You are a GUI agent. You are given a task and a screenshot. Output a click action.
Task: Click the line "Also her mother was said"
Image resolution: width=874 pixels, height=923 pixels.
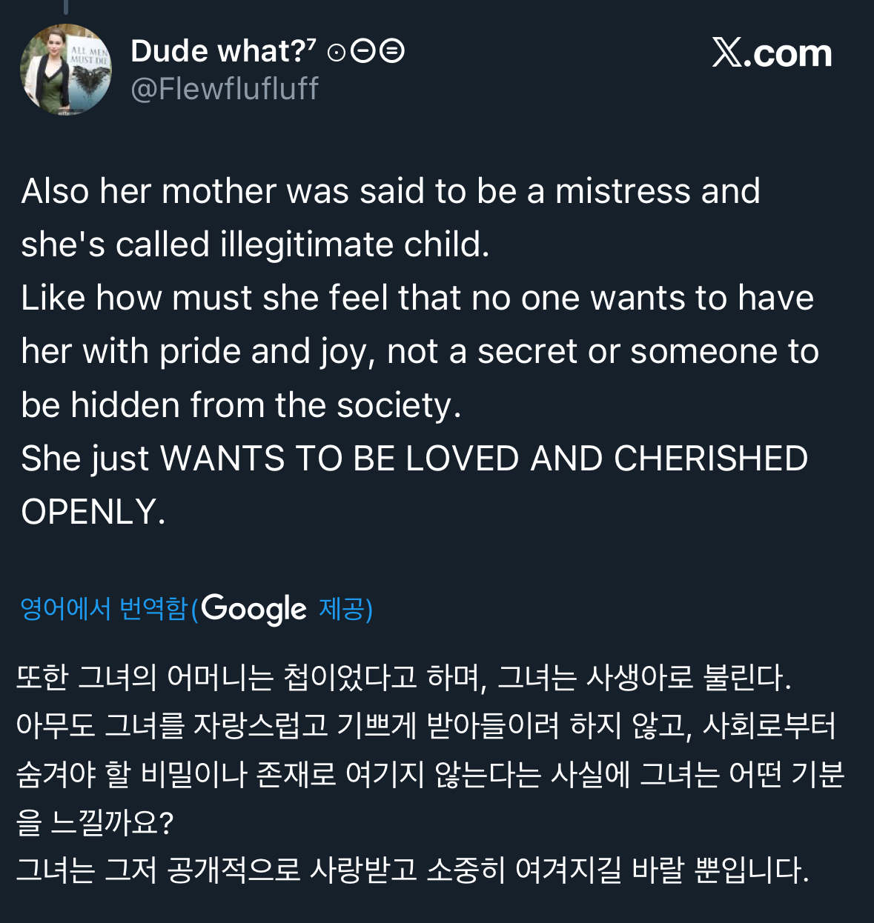click(x=391, y=191)
